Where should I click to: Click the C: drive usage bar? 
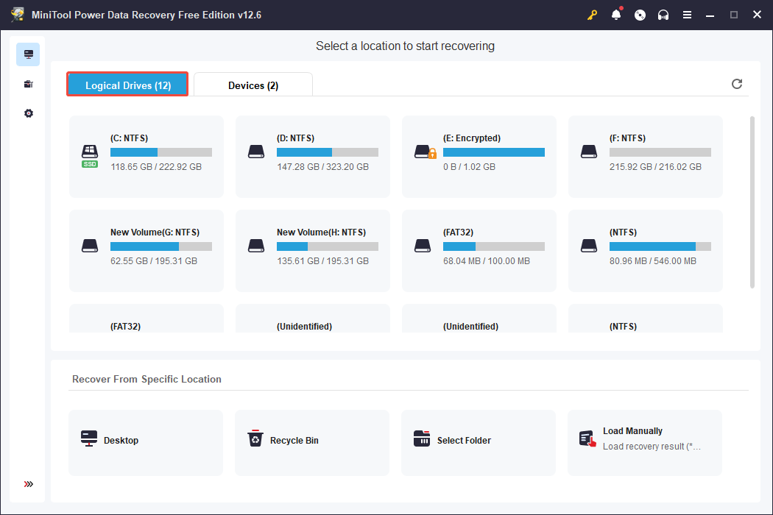click(160, 152)
